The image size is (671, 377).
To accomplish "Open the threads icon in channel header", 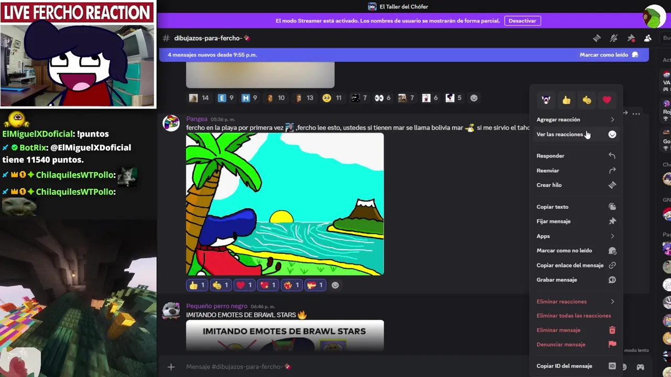I will click(x=597, y=38).
